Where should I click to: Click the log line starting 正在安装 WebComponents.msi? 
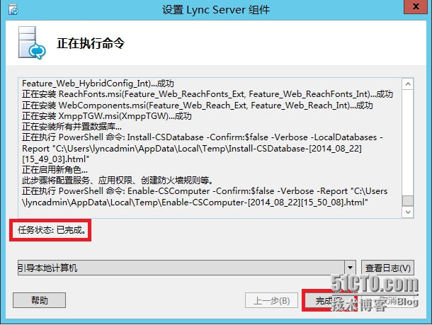[198, 106]
